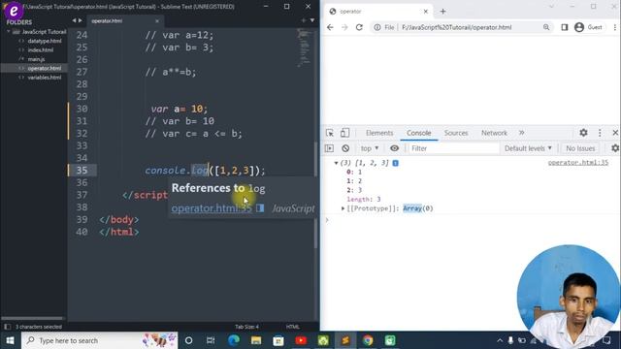This screenshot has width=621, height=349.
Task: Click the zoom magnifier in address bar
Action: pyautogui.click(x=546, y=27)
